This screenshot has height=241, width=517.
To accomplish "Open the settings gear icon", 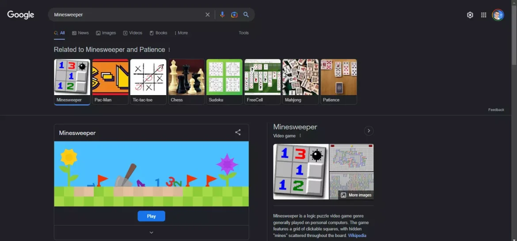I will (x=470, y=15).
